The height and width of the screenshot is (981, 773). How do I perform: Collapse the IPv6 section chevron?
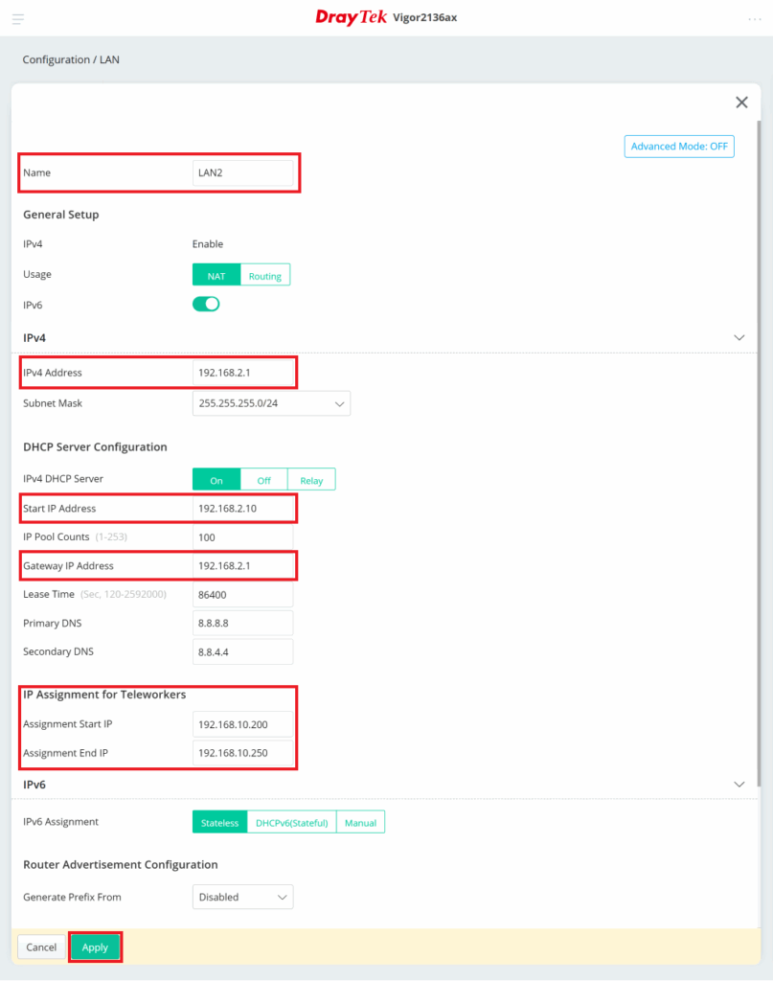pyautogui.click(x=739, y=785)
